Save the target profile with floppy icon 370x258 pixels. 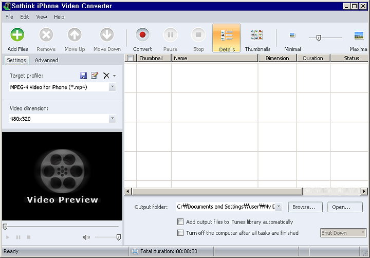(x=83, y=76)
